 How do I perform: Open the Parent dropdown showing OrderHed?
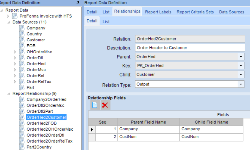(241, 57)
